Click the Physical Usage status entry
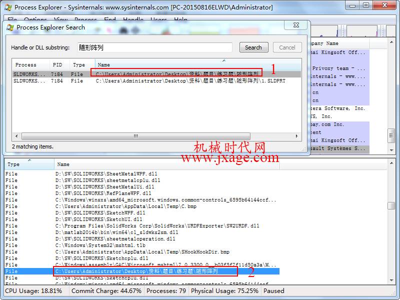 224,291
